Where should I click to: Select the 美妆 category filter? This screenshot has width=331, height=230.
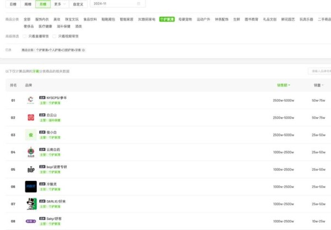coord(57,19)
